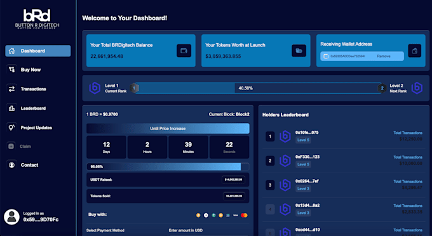Click logged-in address 0x59....9D70Fc
The width and height of the screenshot is (432, 236).
[x=41, y=220]
